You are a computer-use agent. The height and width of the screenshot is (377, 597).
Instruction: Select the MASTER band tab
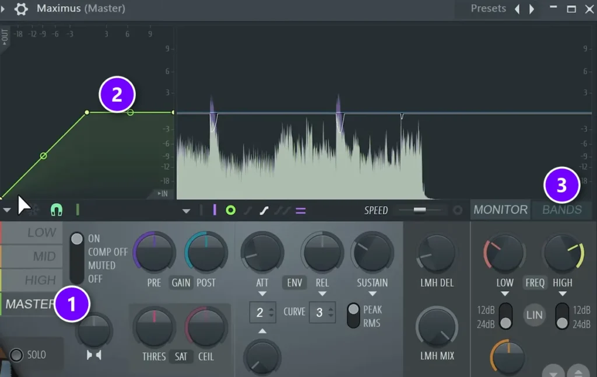click(30, 304)
